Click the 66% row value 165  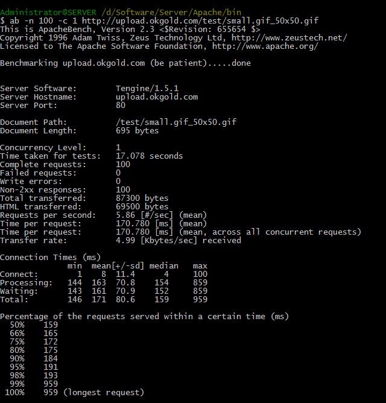click(x=51, y=334)
